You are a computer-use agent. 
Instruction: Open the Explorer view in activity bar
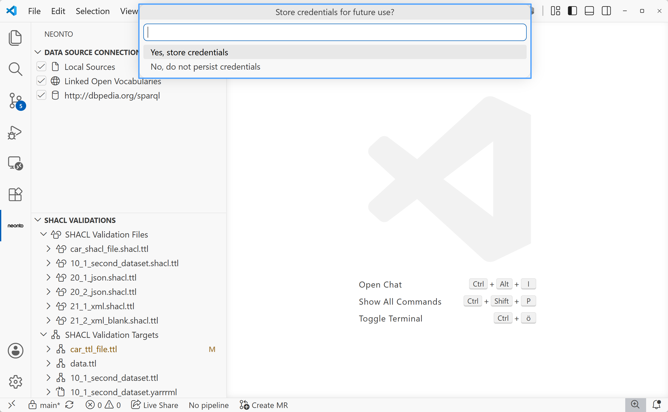pos(15,38)
